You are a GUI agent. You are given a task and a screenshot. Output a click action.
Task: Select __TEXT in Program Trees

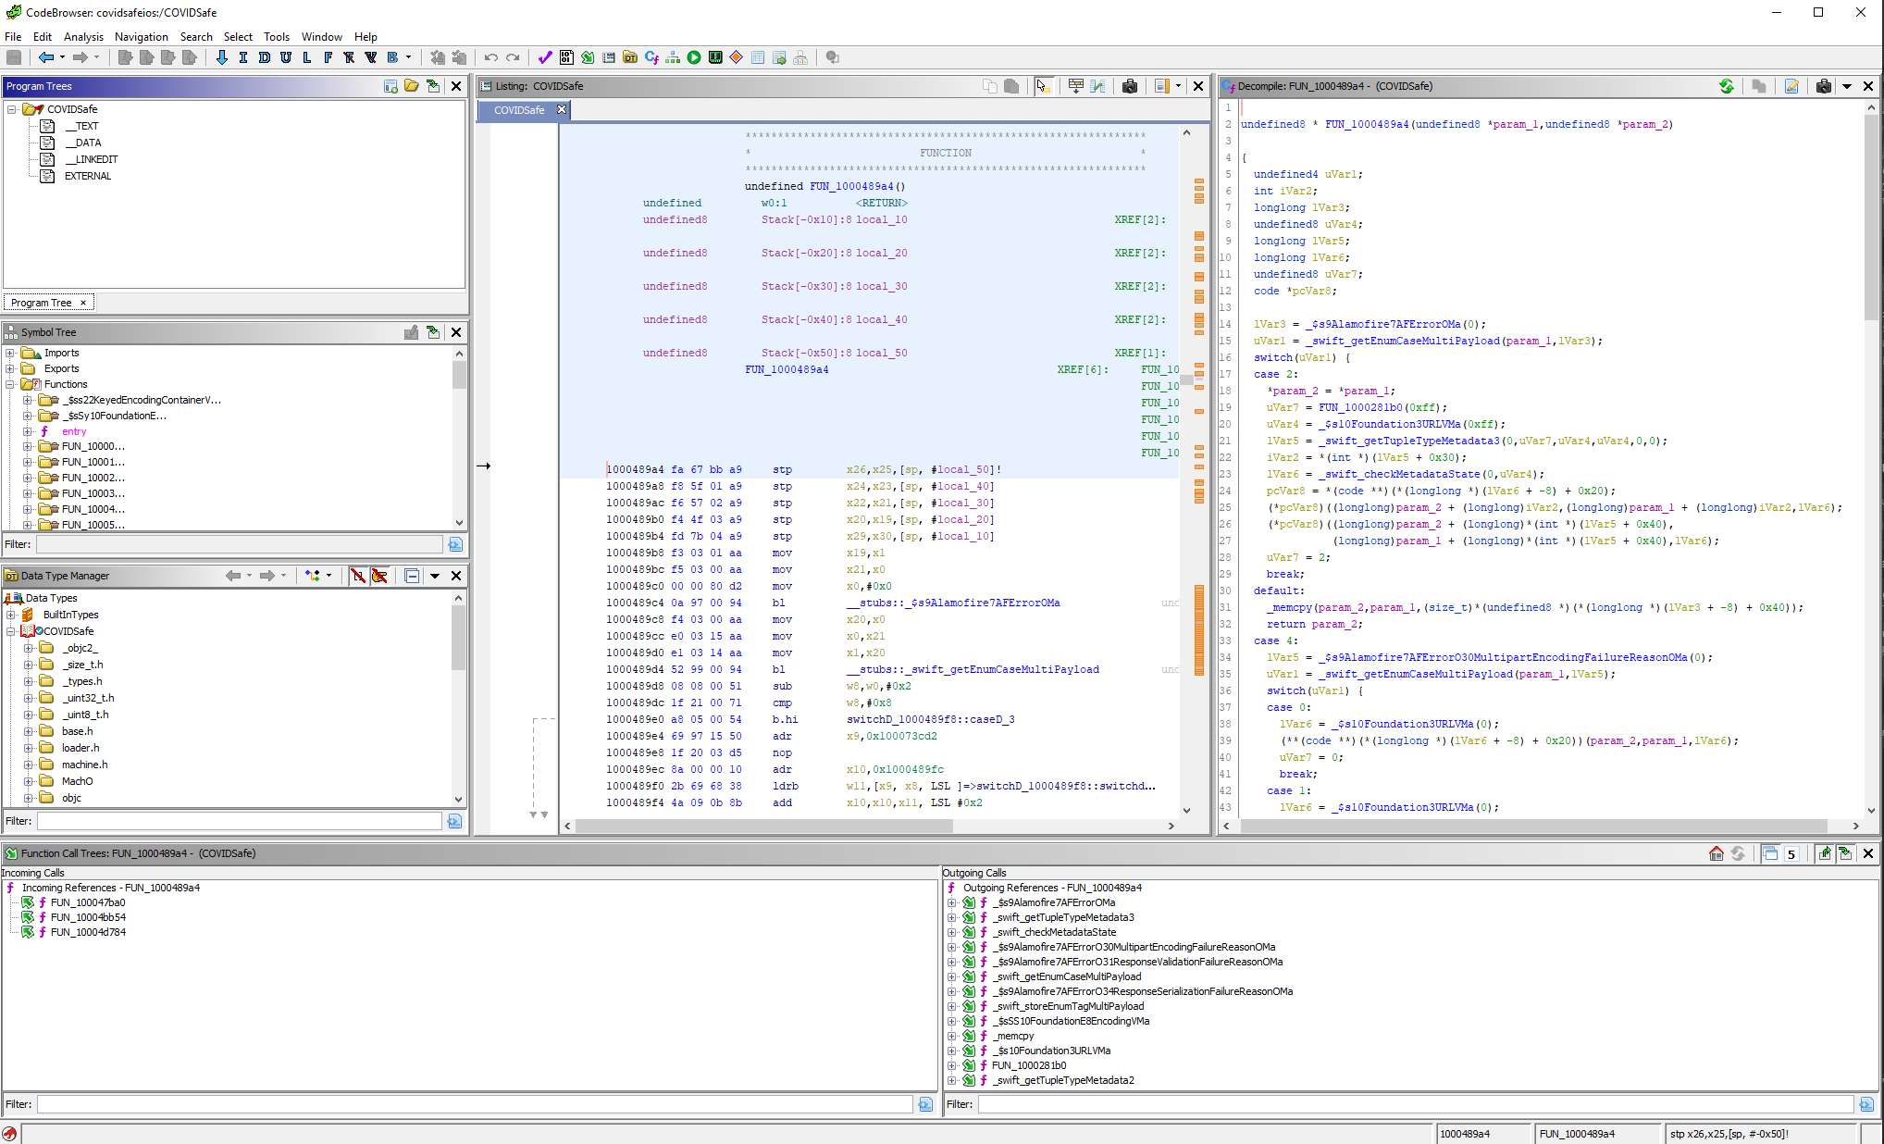coord(81,126)
